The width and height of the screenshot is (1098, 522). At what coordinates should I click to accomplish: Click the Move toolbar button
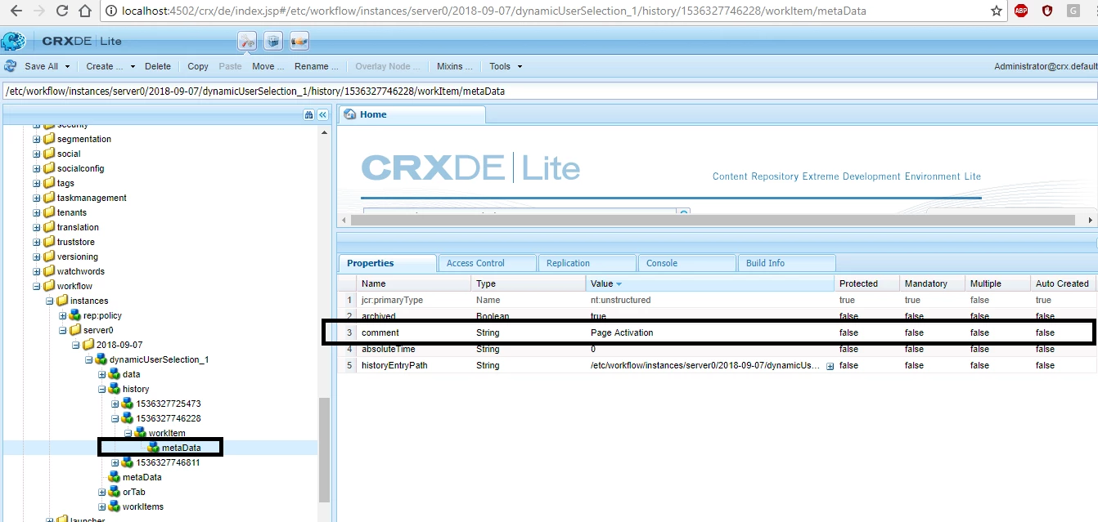click(x=268, y=67)
